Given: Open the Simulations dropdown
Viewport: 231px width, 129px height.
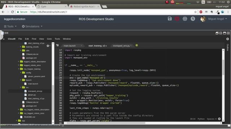Looking at the screenshot, I should (x=32, y=27).
